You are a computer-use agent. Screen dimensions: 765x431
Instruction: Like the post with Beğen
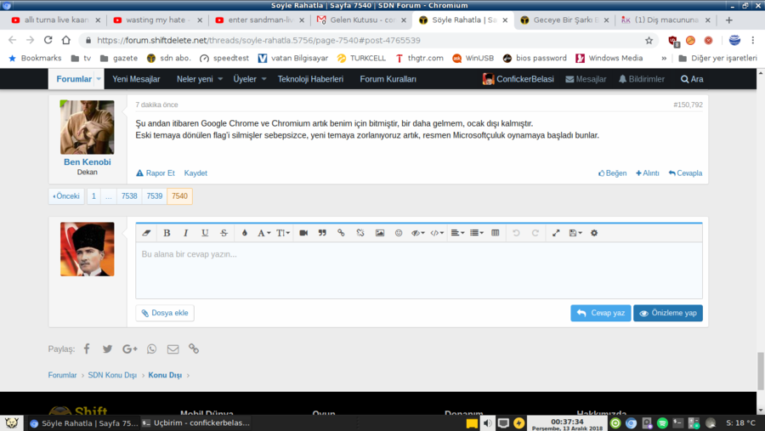coord(612,173)
